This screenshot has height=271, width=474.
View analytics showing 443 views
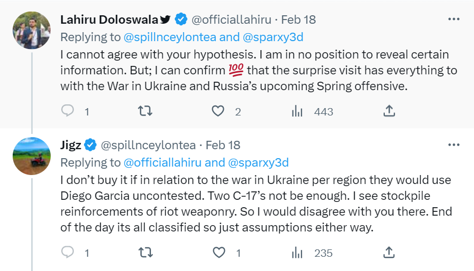point(297,111)
